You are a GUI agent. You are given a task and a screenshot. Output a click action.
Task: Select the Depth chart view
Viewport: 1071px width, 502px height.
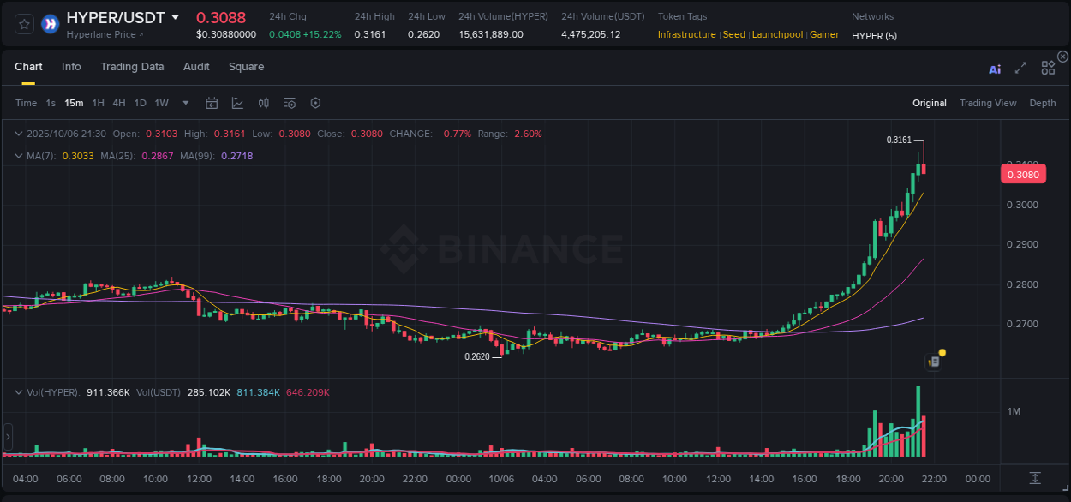(x=1042, y=102)
